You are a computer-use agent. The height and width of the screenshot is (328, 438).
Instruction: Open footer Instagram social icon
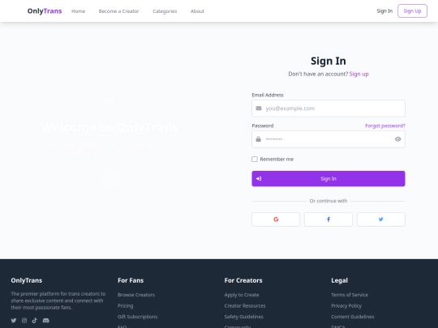(x=24, y=321)
